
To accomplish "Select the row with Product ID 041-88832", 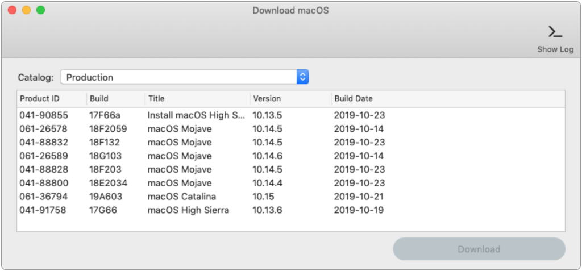I will [x=291, y=143].
